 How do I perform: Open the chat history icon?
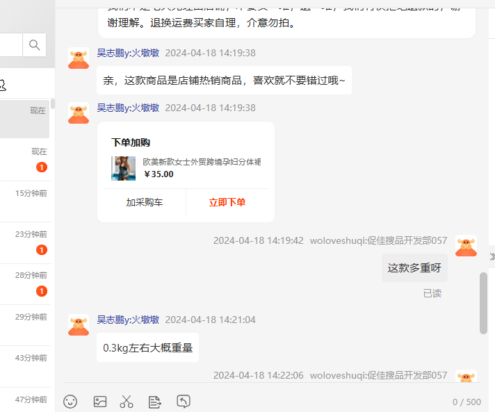click(x=184, y=402)
